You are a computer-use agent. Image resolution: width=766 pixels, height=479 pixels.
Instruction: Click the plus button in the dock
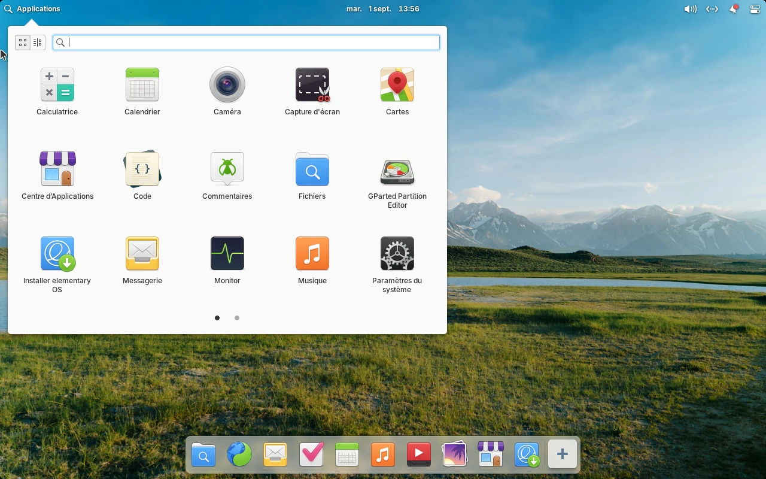(x=563, y=454)
